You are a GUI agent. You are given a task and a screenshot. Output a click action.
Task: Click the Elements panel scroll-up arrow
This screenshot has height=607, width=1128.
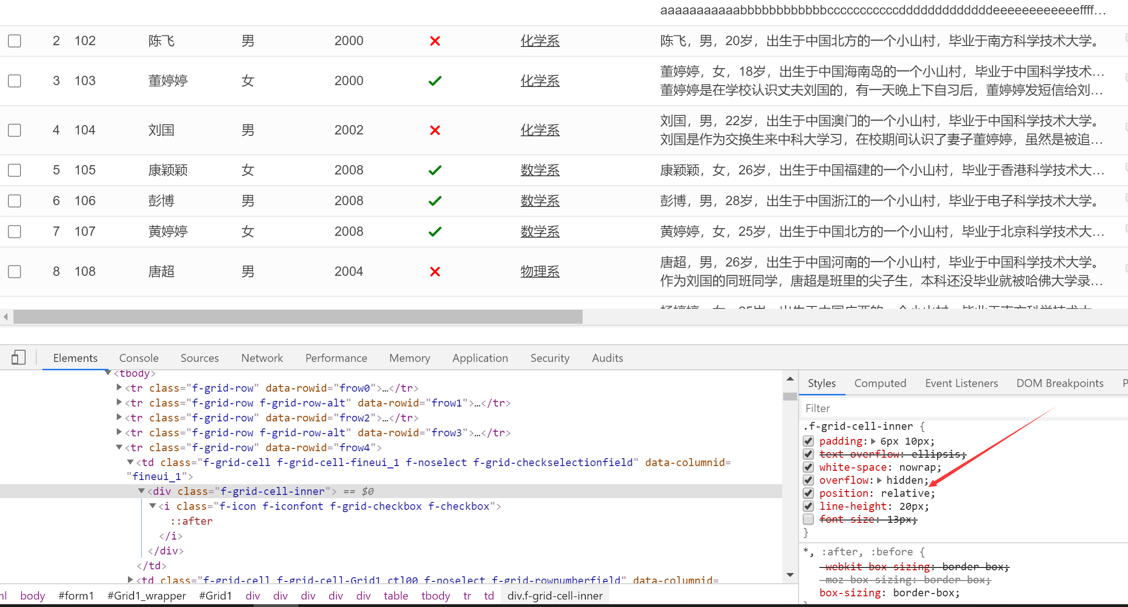click(x=790, y=379)
